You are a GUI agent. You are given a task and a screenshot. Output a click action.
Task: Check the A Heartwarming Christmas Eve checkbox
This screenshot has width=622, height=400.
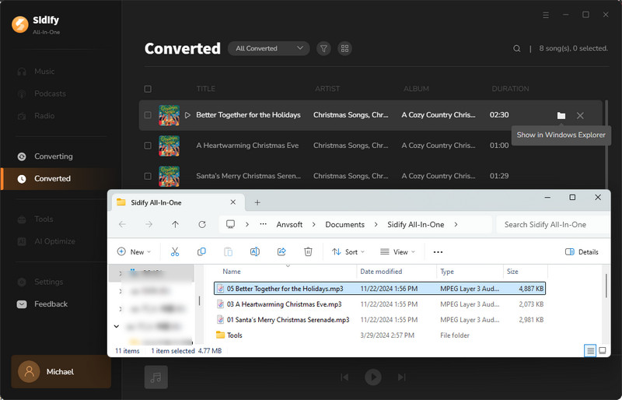click(148, 146)
